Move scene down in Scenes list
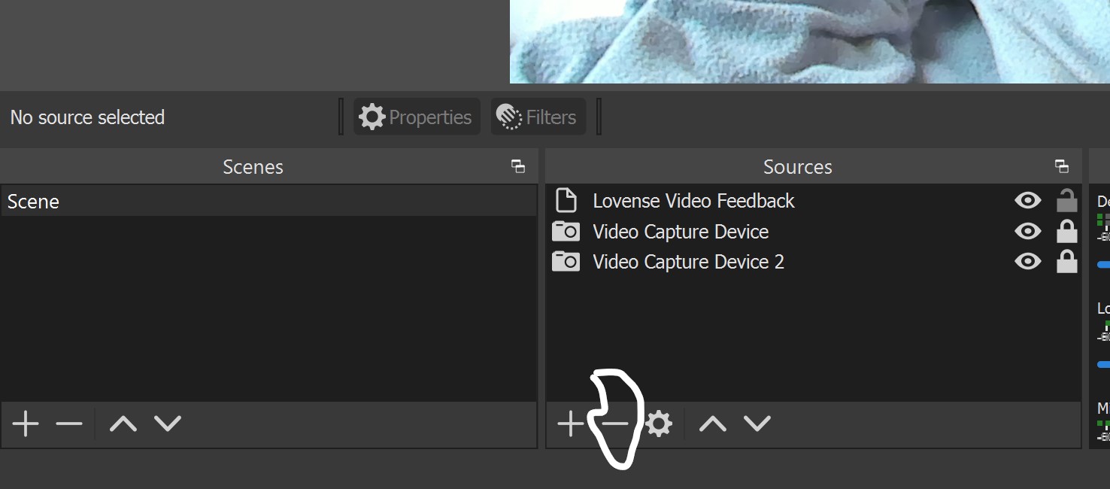 coord(168,424)
